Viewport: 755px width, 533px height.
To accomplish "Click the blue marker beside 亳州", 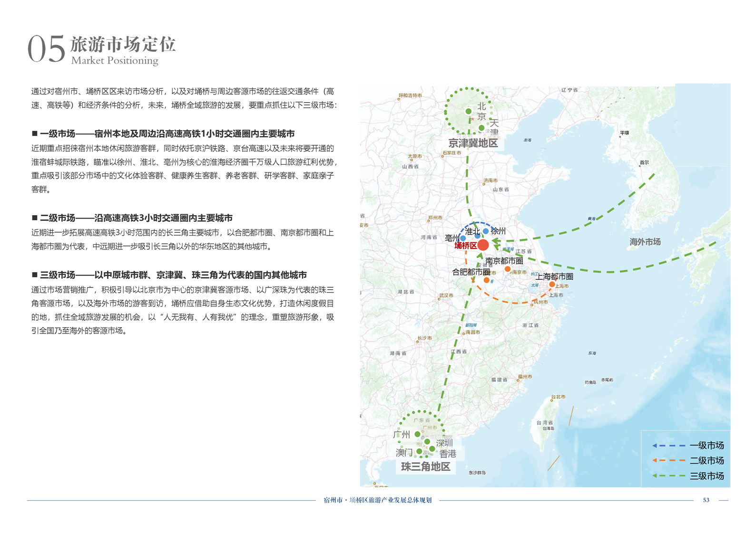I will tap(463, 238).
